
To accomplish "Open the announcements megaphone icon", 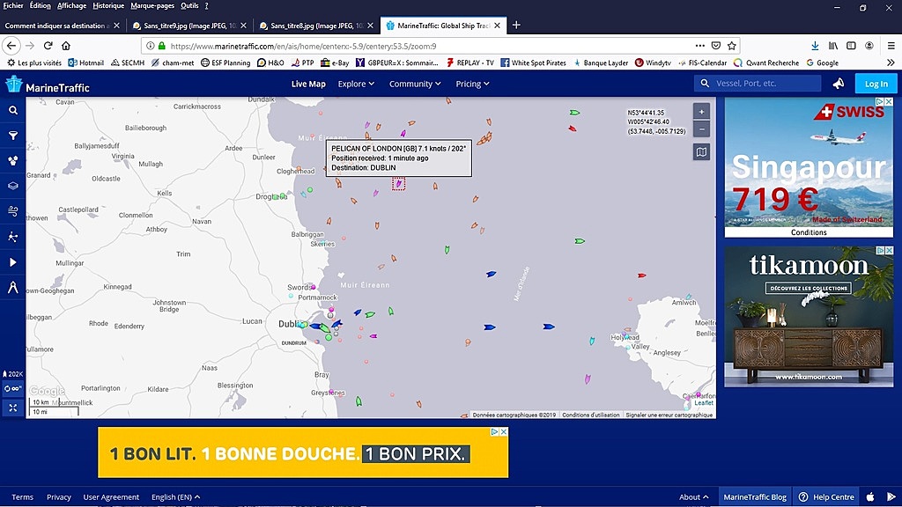I will click(839, 84).
